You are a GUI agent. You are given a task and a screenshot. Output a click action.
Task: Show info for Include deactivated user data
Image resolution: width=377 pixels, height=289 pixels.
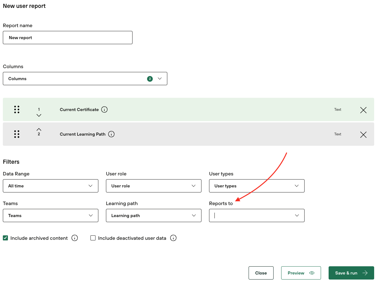pos(173,238)
